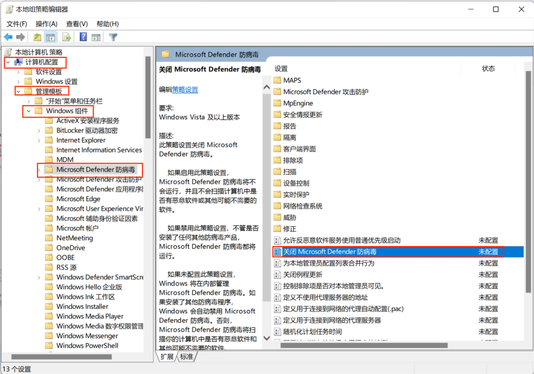Open the 查看(V) menu
The image size is (534, 374).
point(77,24)
